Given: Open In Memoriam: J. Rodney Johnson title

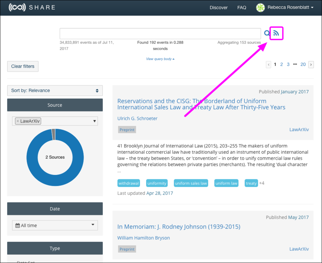Looking at the screenshot, I should coord(179,226).
